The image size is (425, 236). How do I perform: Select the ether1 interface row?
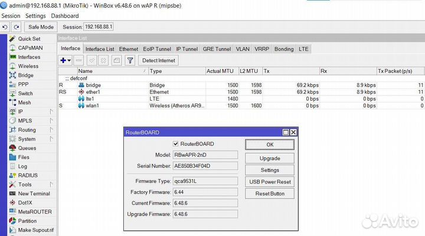pyautogui.click(x=241, y=92)
